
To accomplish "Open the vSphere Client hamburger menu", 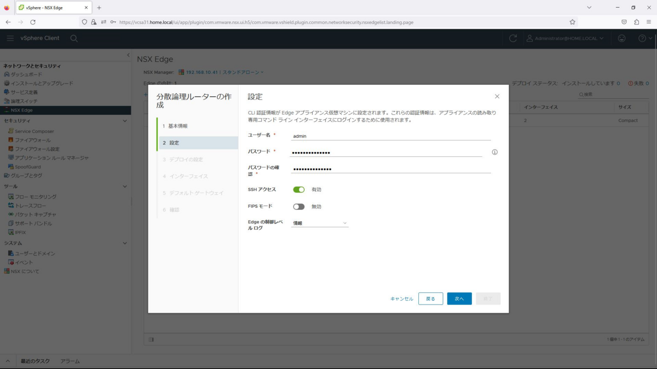I will tap(10, 38).
